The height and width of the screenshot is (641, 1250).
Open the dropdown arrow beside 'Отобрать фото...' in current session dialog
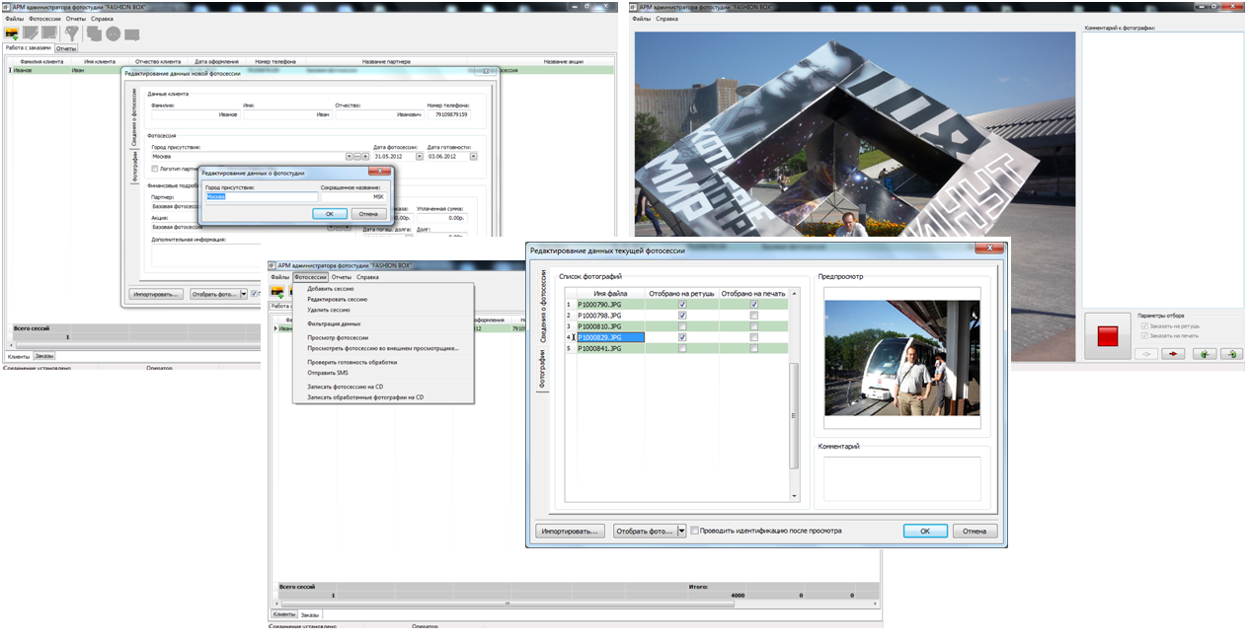click(x=681, y=531)
